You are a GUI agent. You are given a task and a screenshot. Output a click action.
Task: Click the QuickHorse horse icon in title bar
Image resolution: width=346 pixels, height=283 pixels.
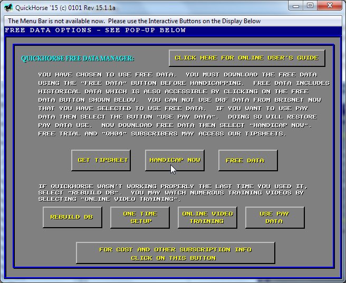pos(9,6)
